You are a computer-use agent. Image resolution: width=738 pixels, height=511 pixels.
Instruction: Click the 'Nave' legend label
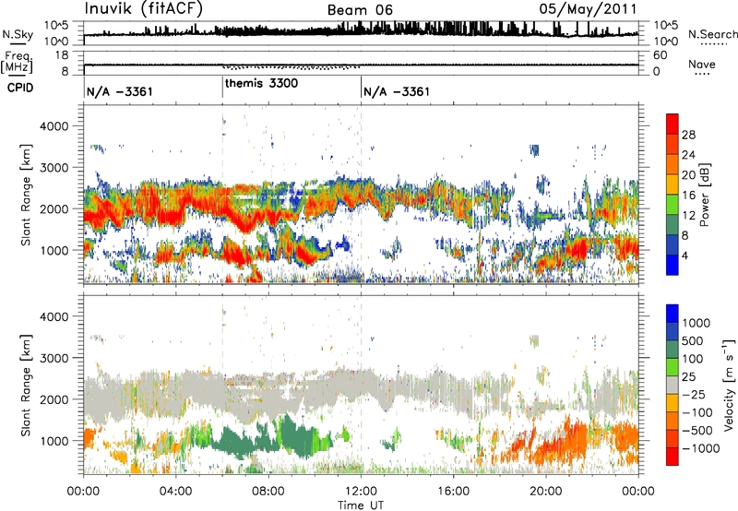[702, 65]
